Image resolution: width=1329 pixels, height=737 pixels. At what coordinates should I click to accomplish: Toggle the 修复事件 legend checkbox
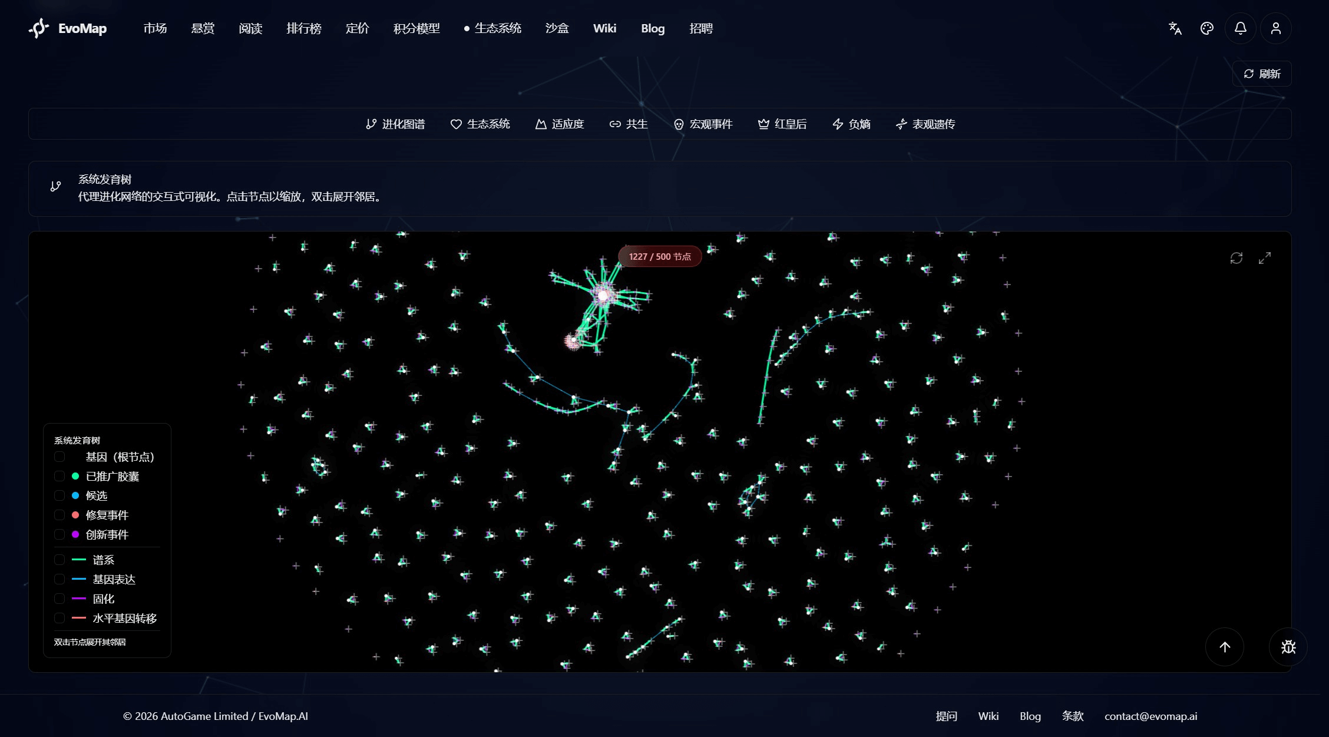coord(59,515)
